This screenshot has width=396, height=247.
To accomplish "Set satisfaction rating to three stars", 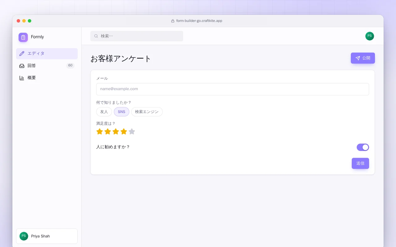I will click(116, 132).
